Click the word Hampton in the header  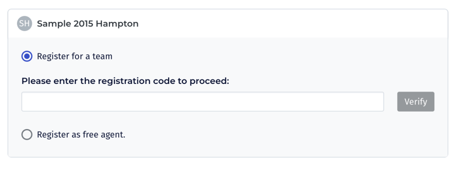(x=117, y=24)
